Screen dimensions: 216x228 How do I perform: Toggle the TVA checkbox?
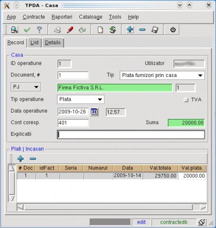[186, 100]
